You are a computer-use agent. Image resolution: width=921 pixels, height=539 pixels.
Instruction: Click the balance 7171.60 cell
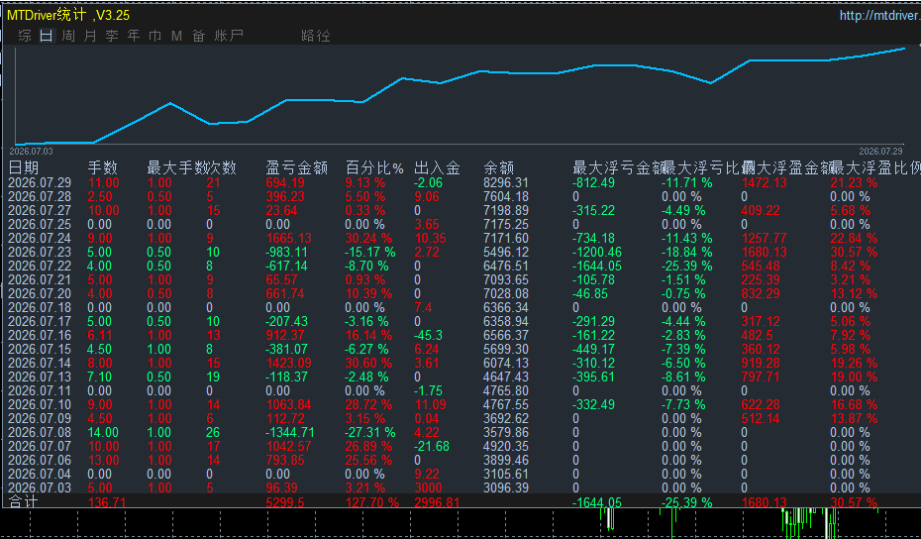506,238
